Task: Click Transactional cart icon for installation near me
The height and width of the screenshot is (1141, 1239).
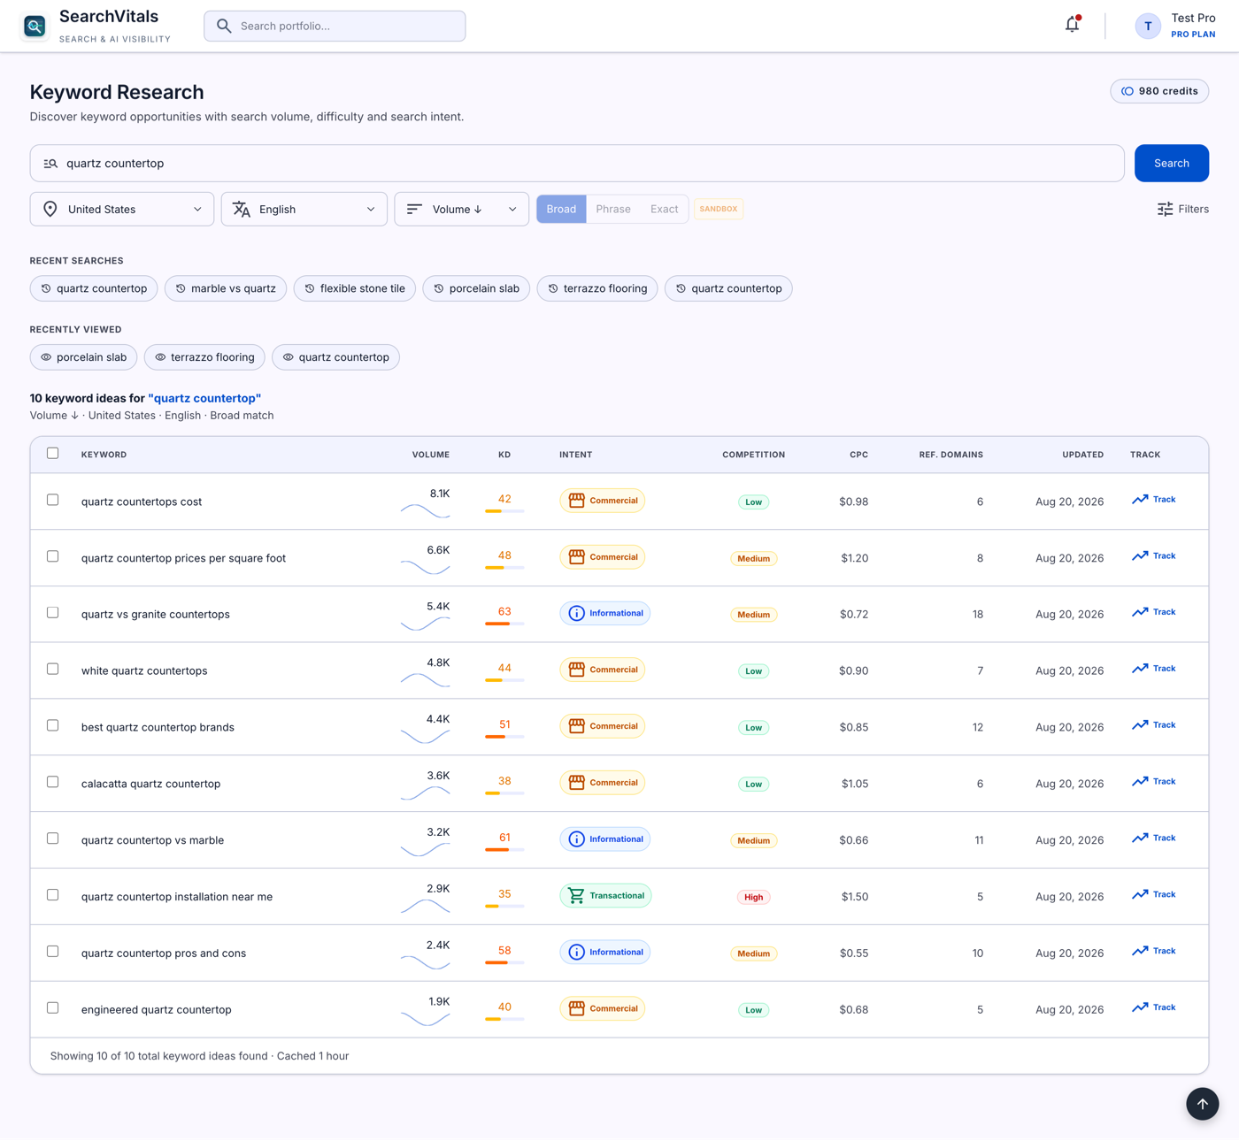Action: (x=576, y=895)
